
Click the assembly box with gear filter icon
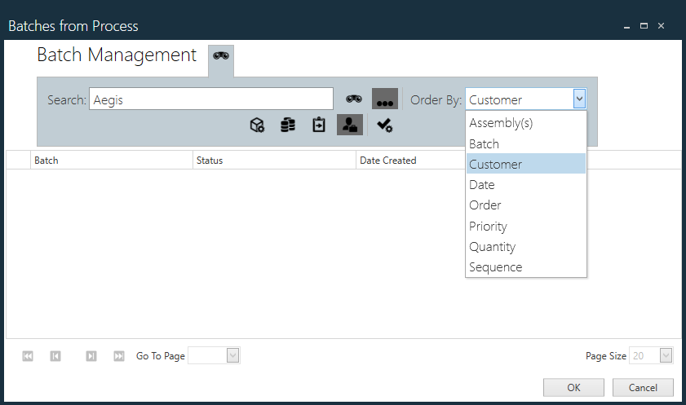[x=257, y=125]
